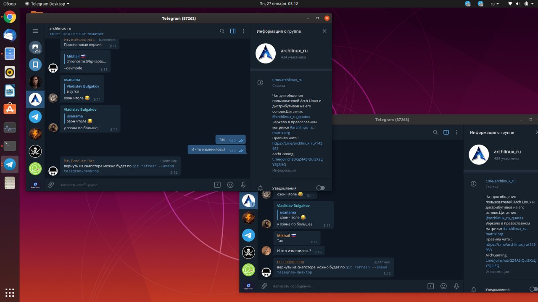Close group info panel in front Telegram window

click(x=324, y=31)
